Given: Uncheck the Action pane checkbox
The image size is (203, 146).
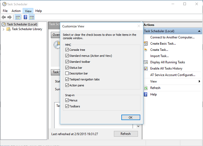Looking at the screenshot, I should [67, 85].
